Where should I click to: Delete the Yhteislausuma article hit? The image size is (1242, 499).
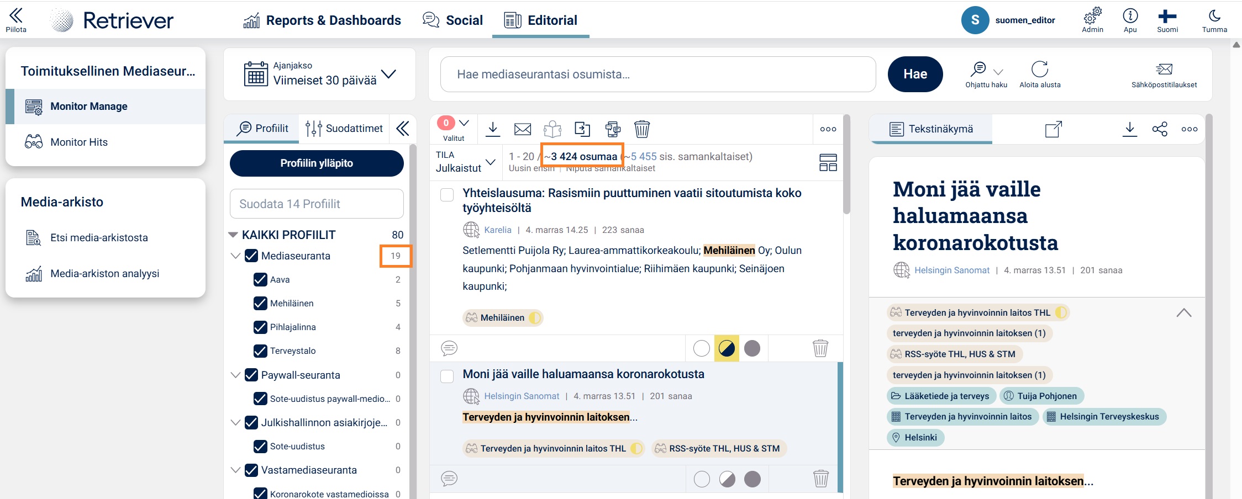tap(820, 348)
